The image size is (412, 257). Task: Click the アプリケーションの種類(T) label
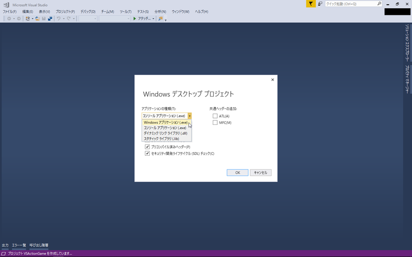point(159,108)
